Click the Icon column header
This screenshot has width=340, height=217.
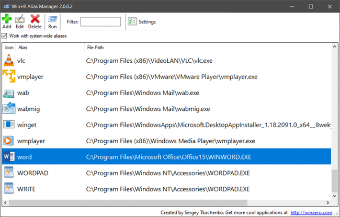point(9,48)
